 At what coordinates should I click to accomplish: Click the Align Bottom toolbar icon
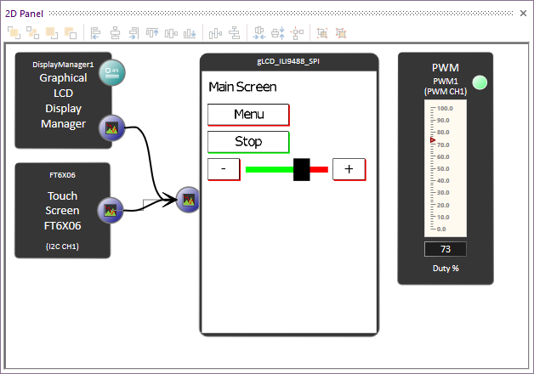pos(190,33)
